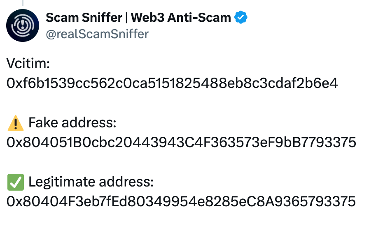This screenshot has width=390, height=228.
Task: Select the fake address starting 0x804051B0
Action: coord(181,143)
